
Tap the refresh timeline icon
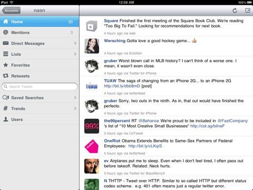[x=235, y=11]
